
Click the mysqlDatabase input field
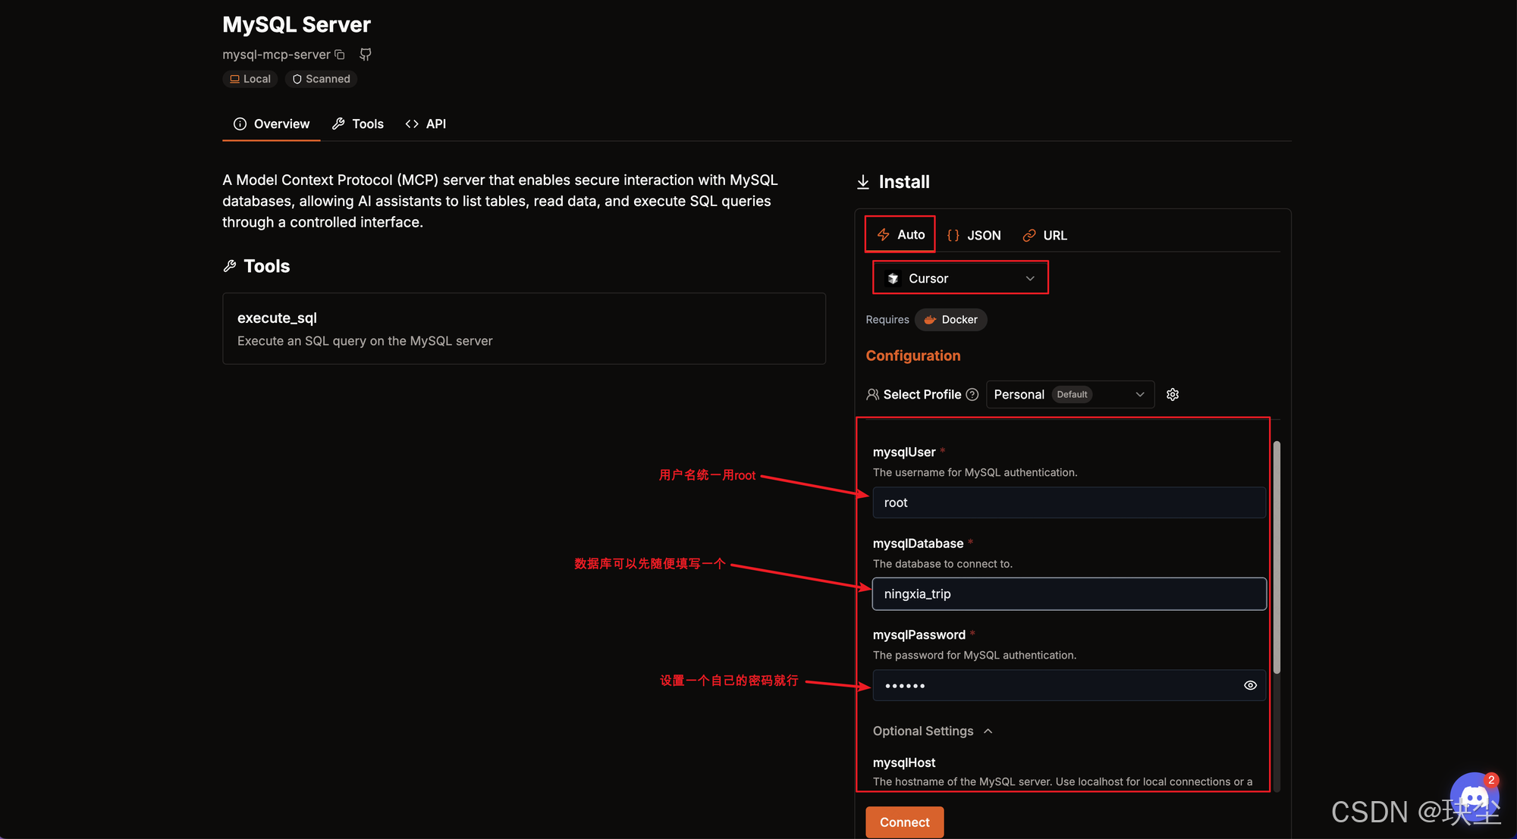[x=1069, y=593]
